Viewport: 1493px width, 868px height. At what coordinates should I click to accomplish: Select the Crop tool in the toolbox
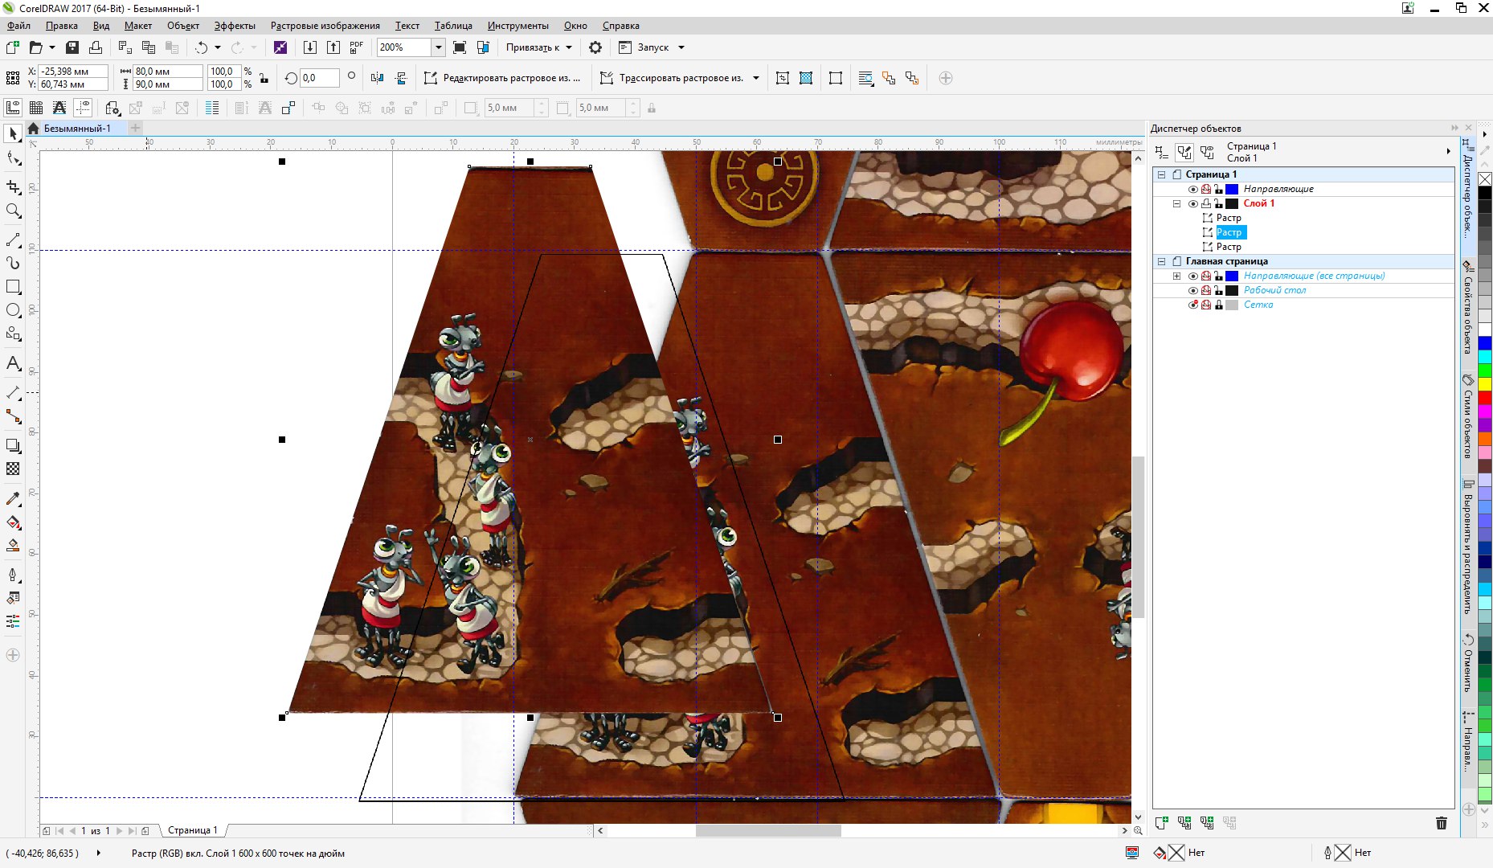pyautogui.click(x=13, y=187)
